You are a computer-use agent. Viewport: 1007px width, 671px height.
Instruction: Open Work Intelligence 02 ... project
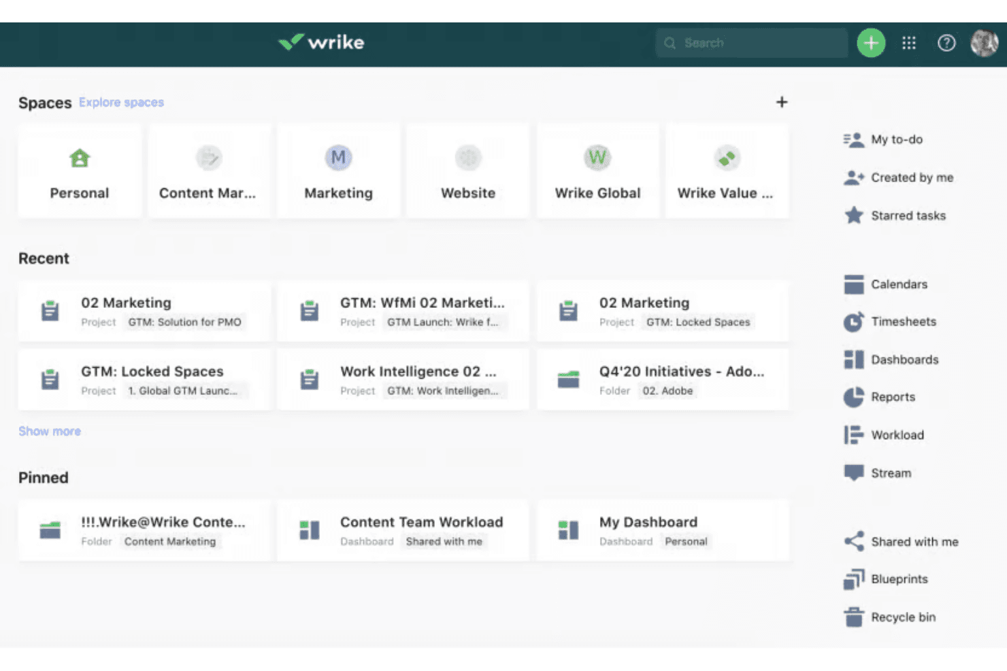(x=403, y=380)
